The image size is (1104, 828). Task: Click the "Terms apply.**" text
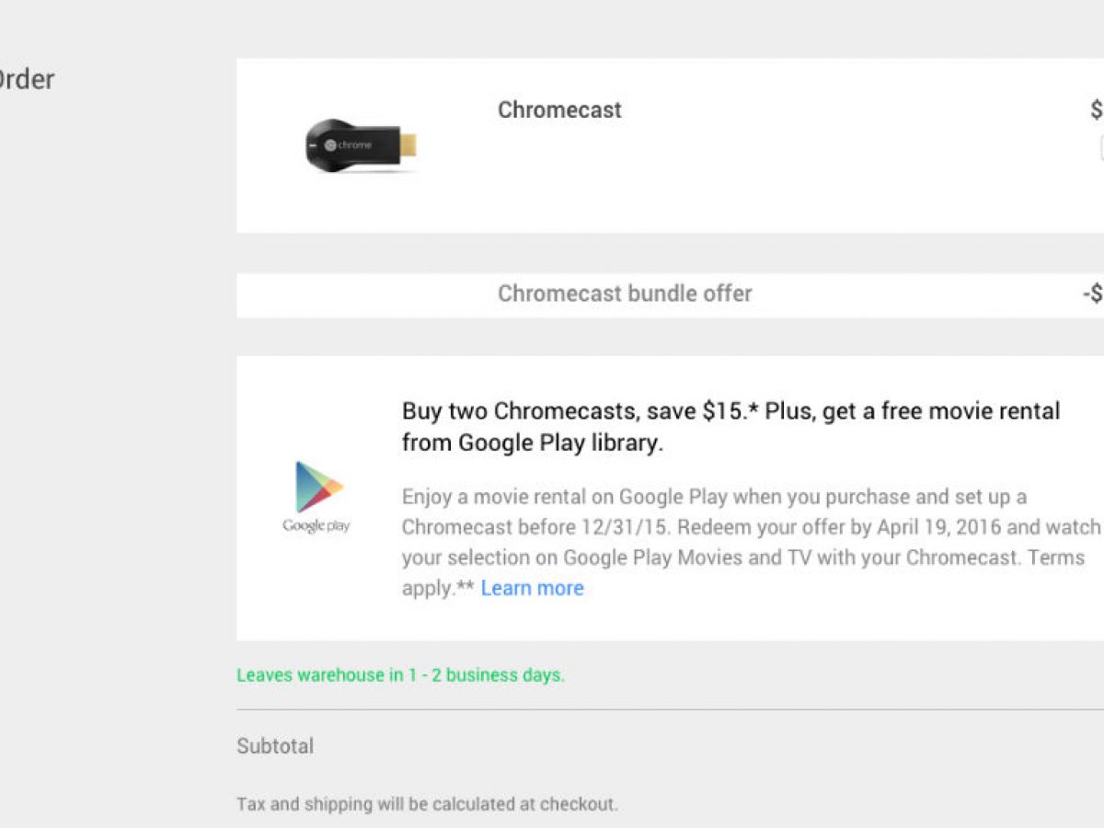(1055, 558)
